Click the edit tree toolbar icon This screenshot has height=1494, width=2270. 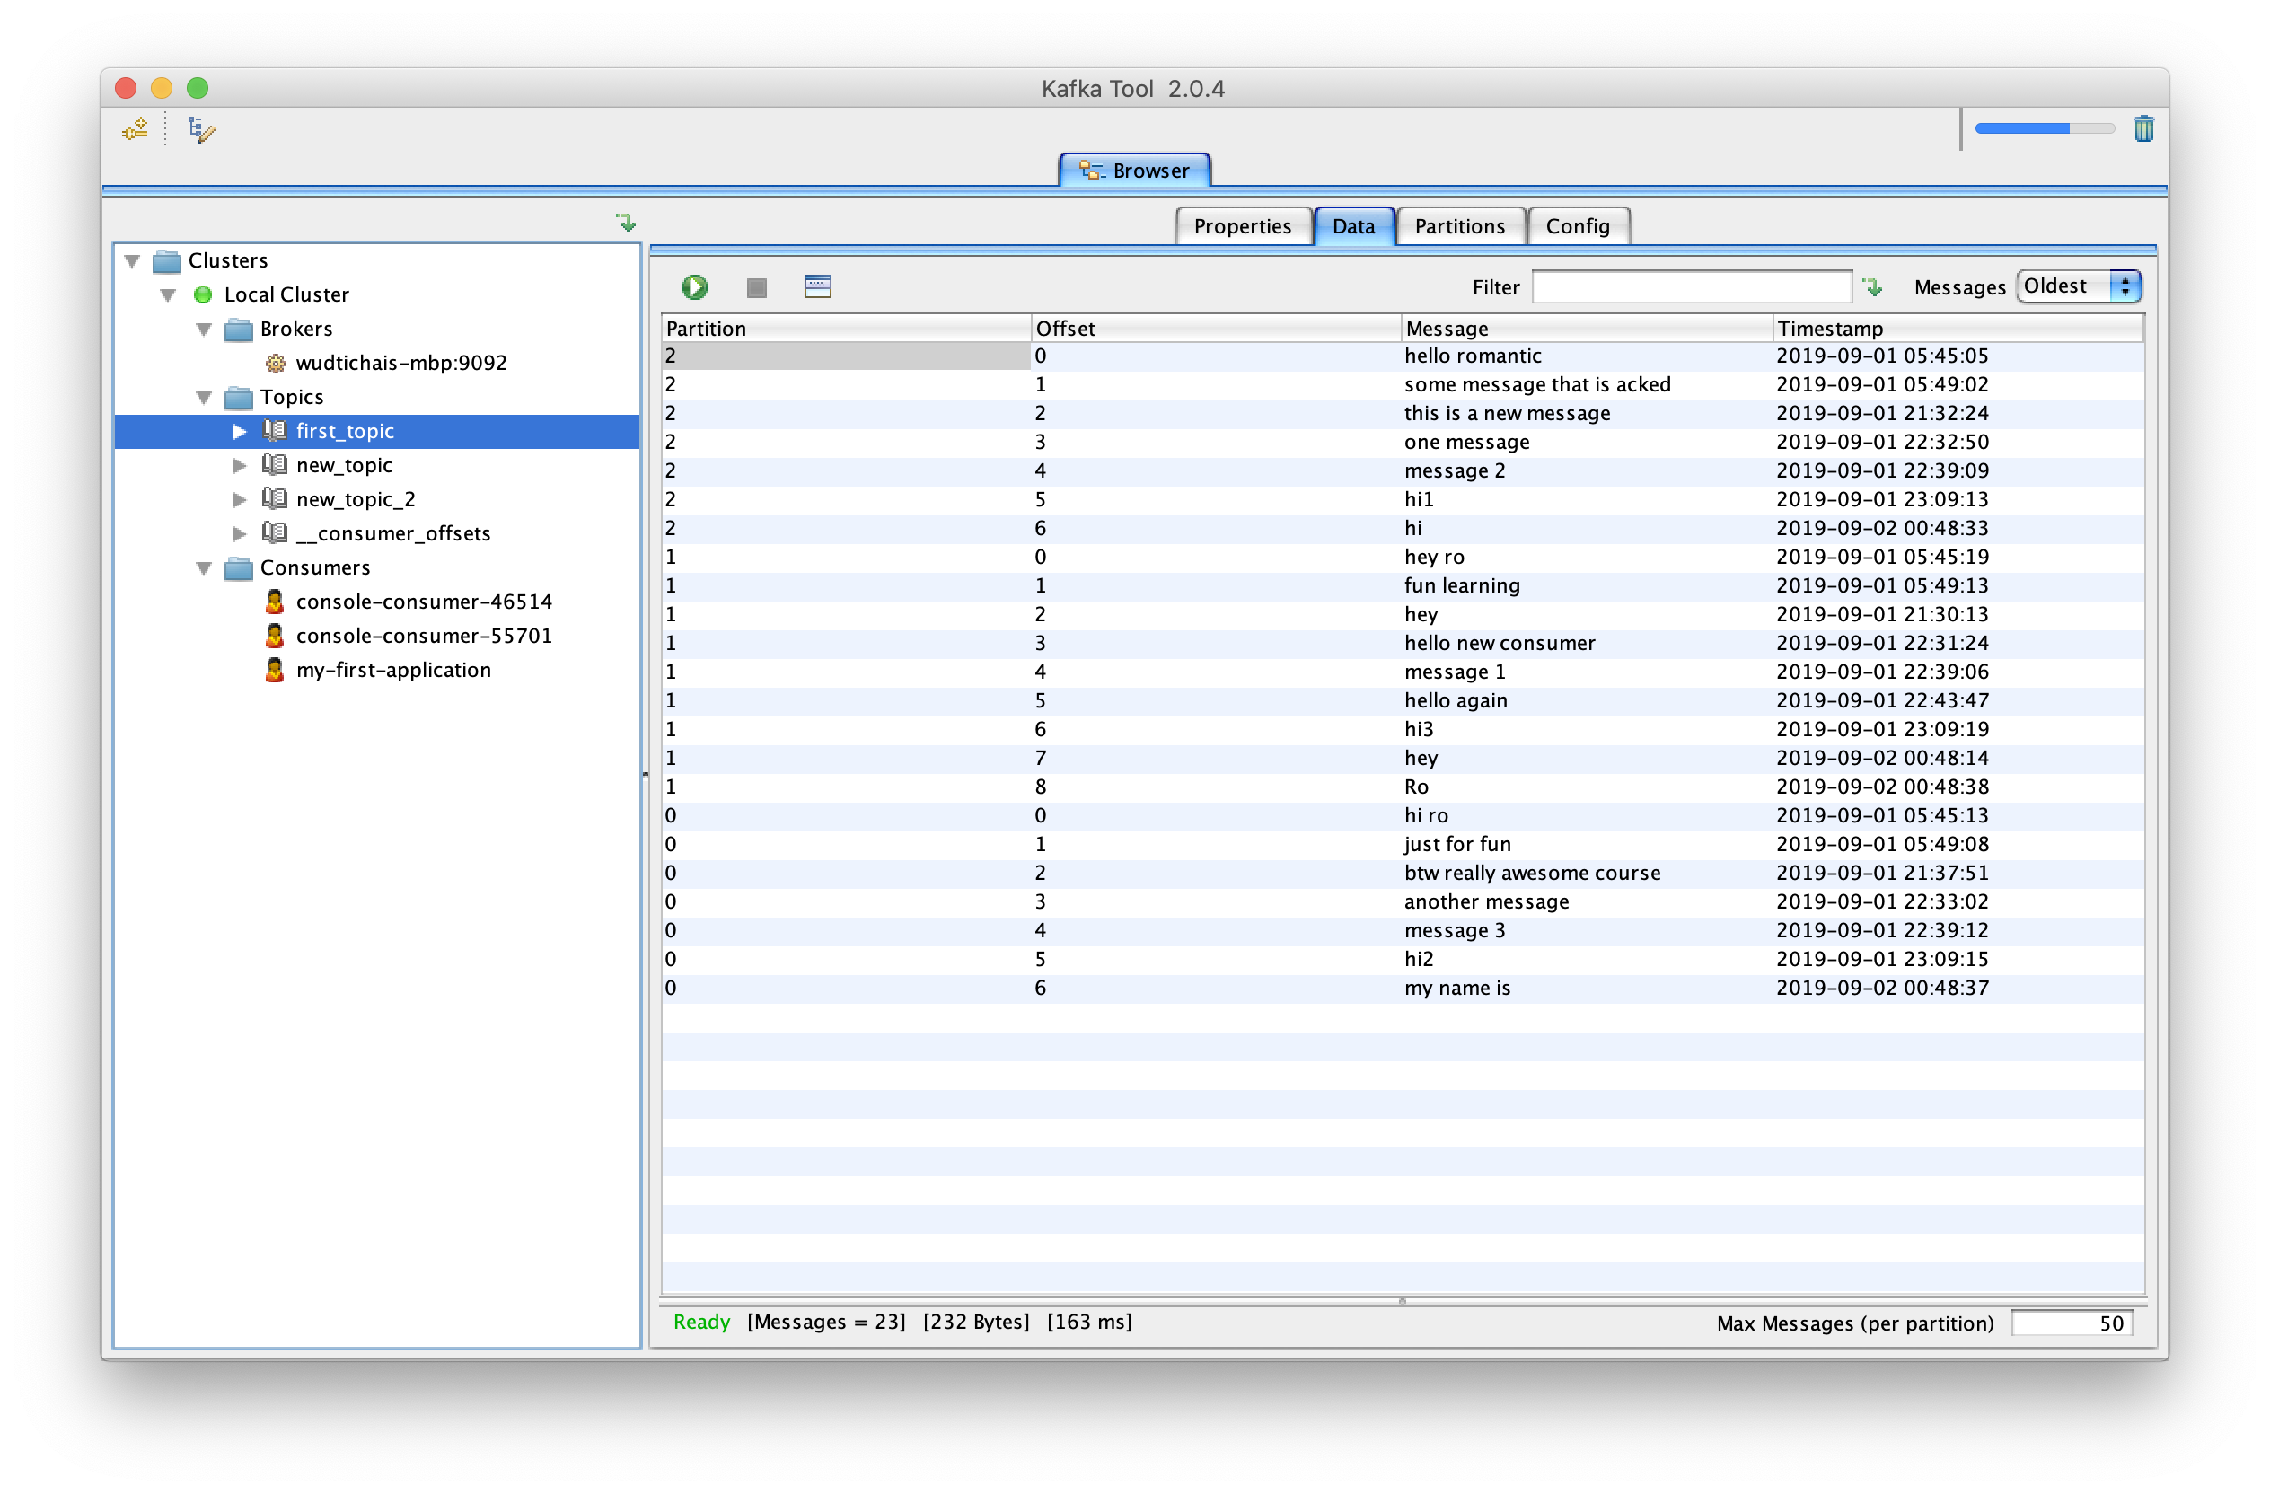pyautogui.click(x=200, y=128)
